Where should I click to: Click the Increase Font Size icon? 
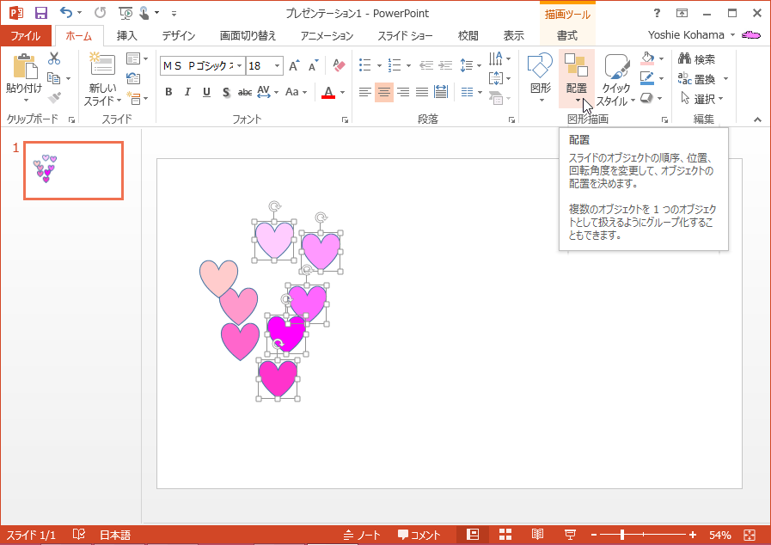click(x=294, y=65)
